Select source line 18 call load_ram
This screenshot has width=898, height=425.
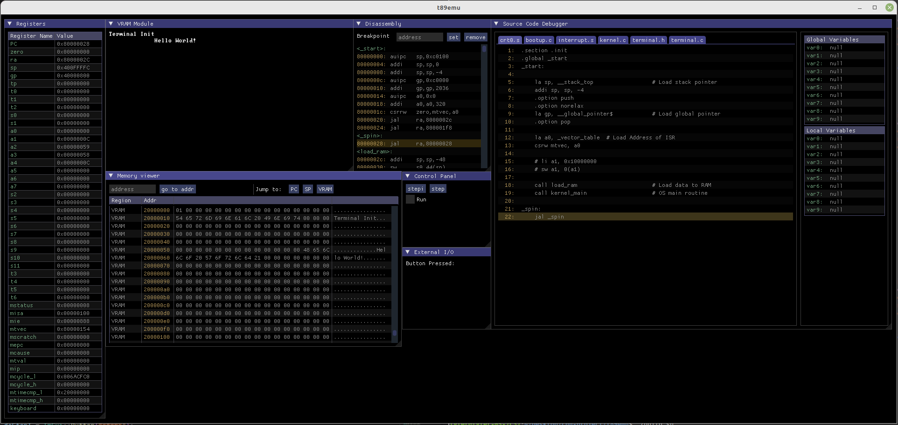646,185
